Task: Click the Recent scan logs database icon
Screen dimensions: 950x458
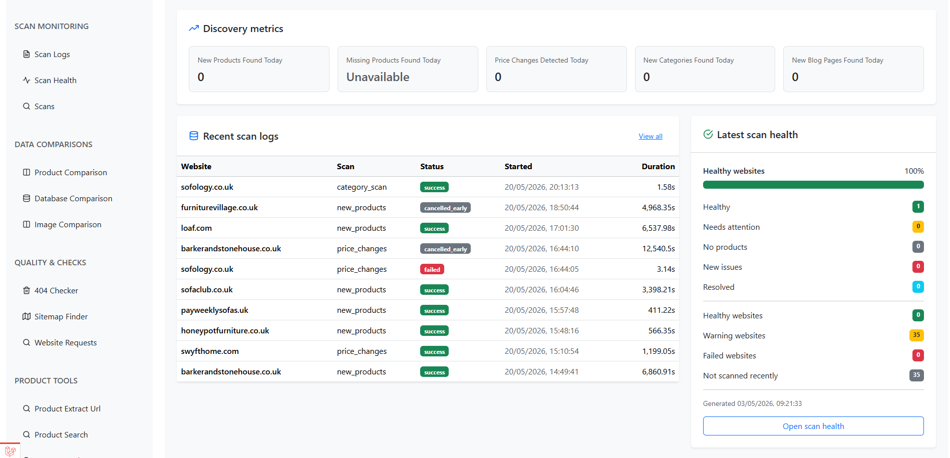Action: click(194, 136)
